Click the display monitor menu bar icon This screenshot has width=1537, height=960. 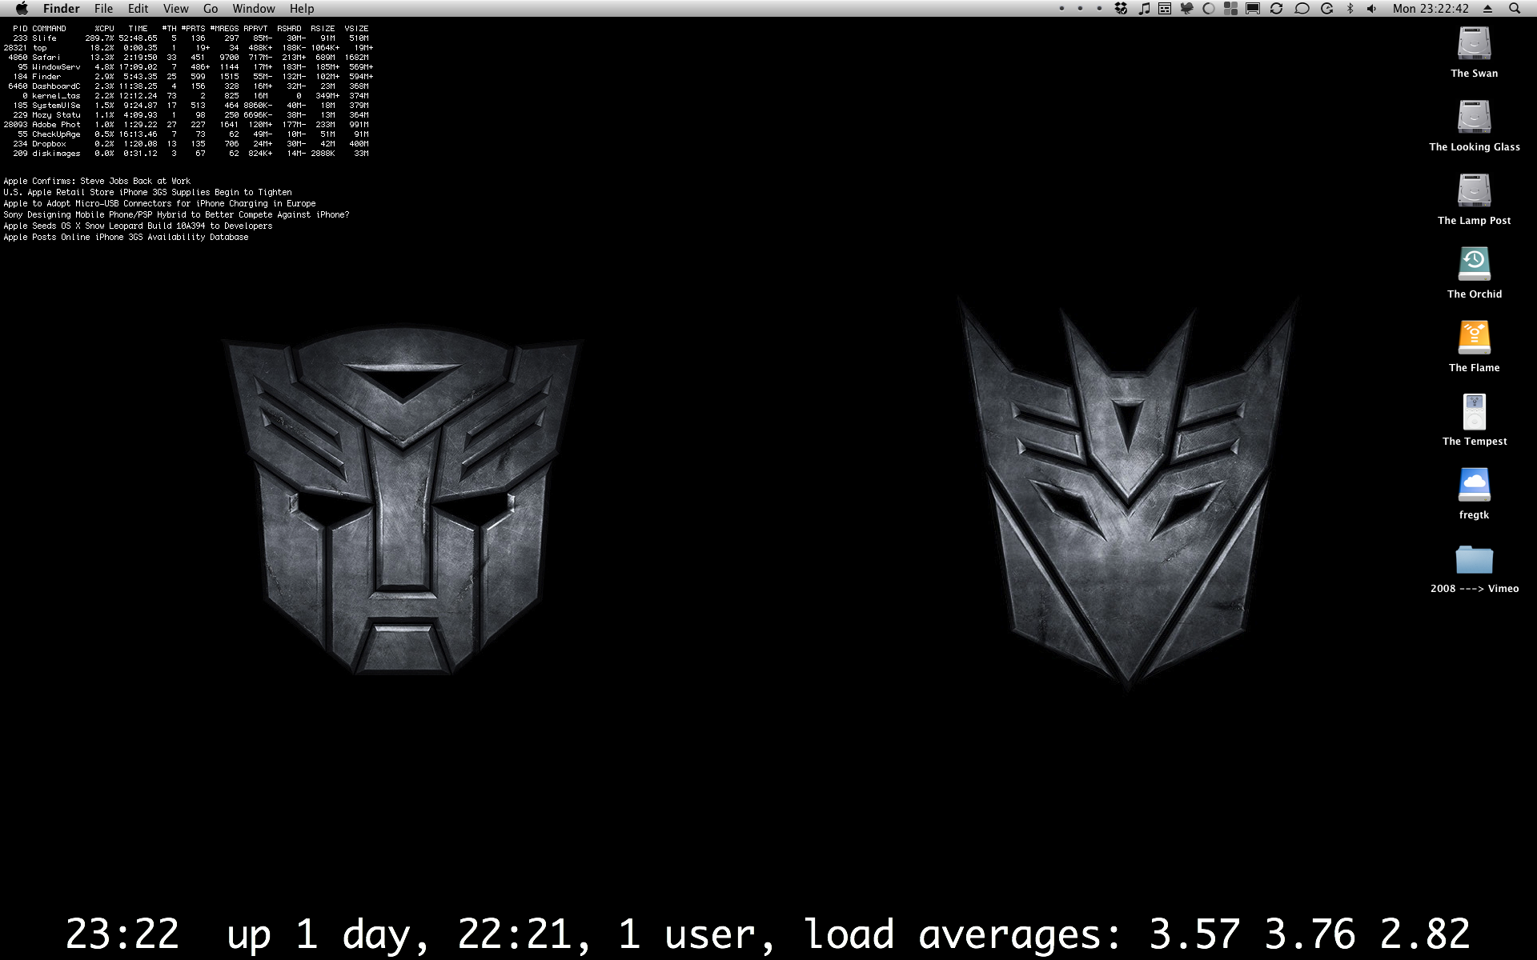coord(1253,9)
